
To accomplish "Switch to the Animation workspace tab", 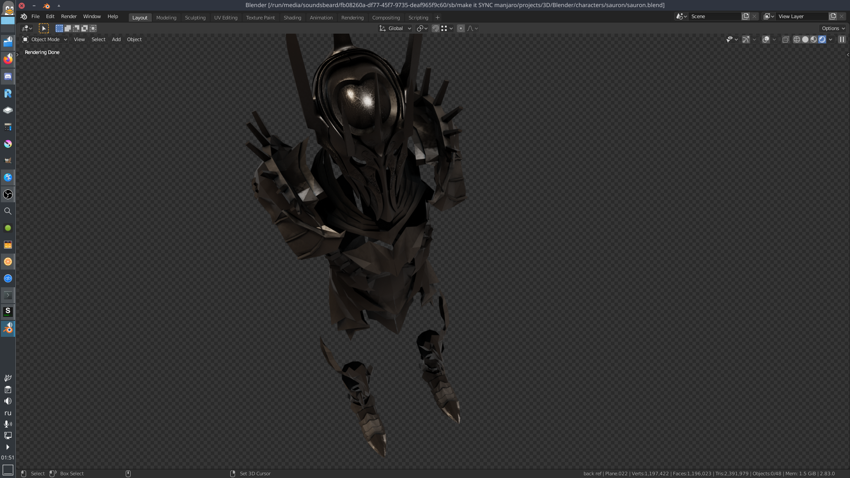I will click(321, 18).
